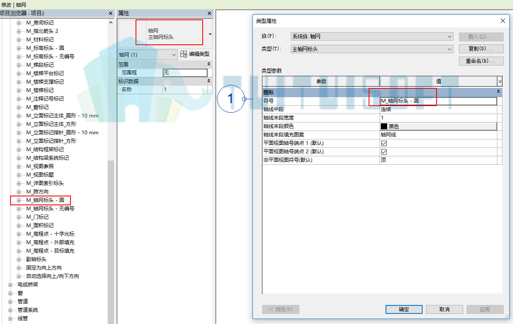
Task: Expand the M_房间标记 tree node
Action: (19, 22)
